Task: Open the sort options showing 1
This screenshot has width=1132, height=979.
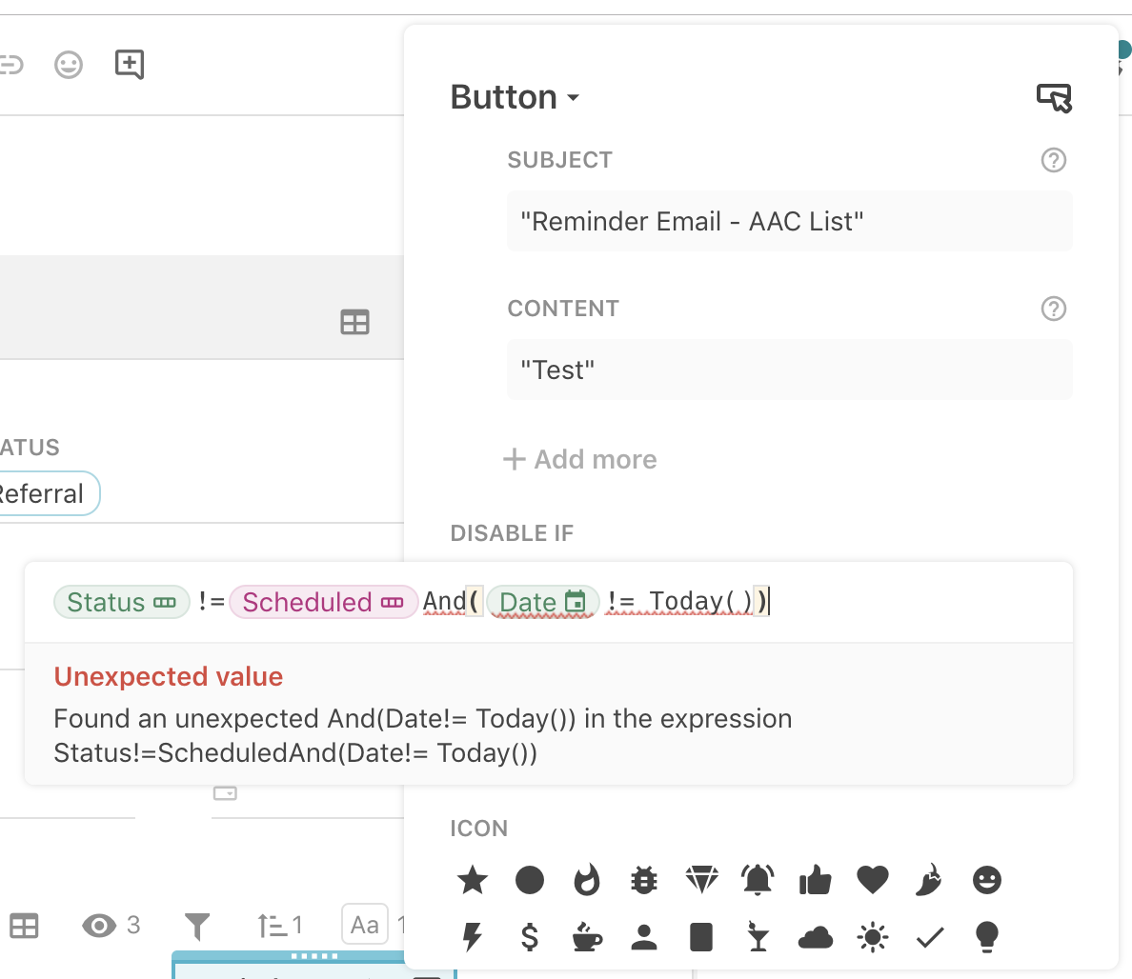Action: point(280,925)
